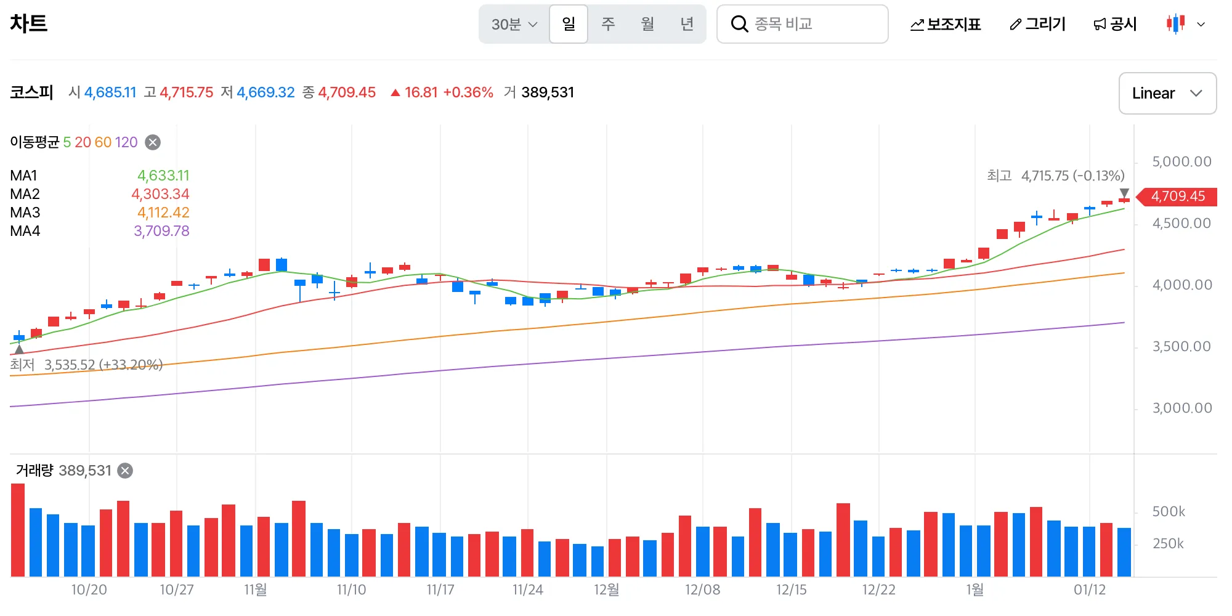Click the 최저 low-point marker on the chart

pos(18,350)
